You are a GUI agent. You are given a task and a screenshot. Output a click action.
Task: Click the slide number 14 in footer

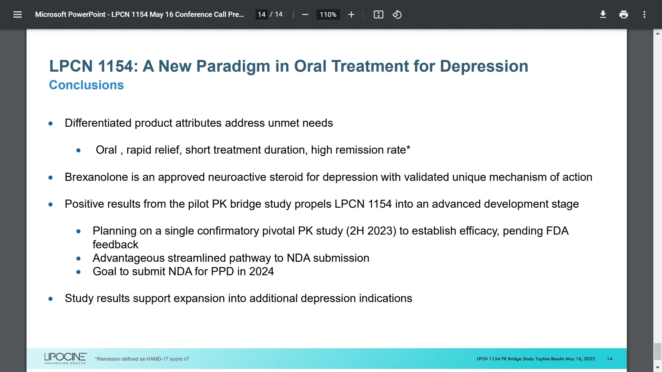pyautogui.click(x=610, y=359)
